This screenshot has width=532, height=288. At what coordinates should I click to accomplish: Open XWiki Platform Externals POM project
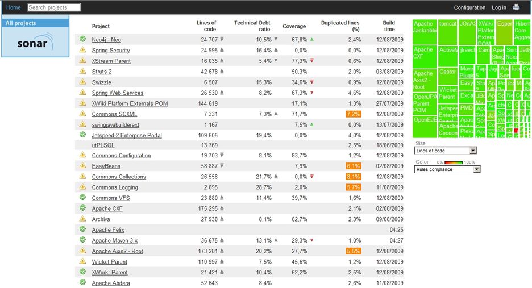point(130,103)
